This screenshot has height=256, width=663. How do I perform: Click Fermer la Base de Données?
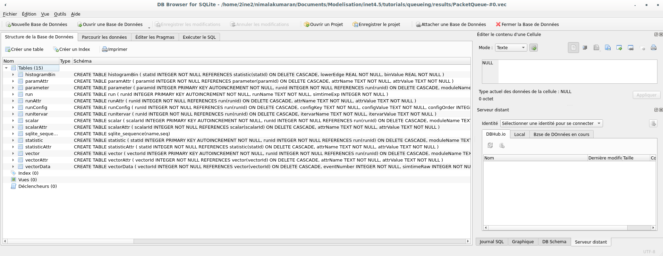[527, 25]
